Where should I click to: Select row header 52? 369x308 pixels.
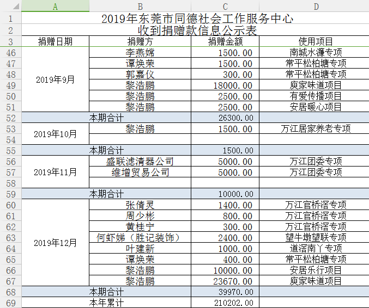click(x=10, y=118)
